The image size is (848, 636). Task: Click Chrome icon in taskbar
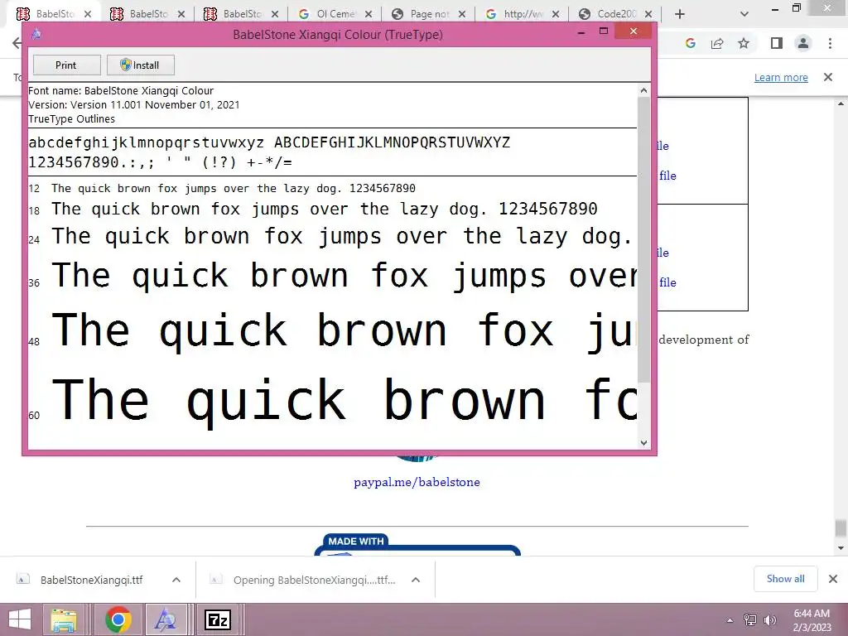click(x=118, y=619)
